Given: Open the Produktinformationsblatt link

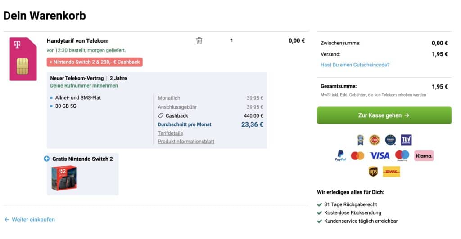Looking at the screenshot, I should coord(186,142).
